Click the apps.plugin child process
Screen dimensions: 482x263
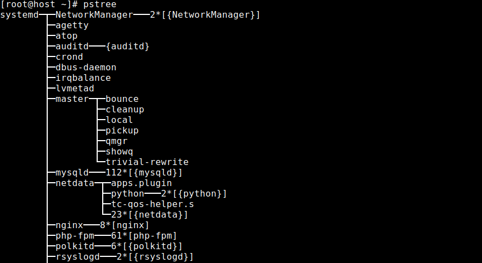pyautogui.click(x=142, y=183)
